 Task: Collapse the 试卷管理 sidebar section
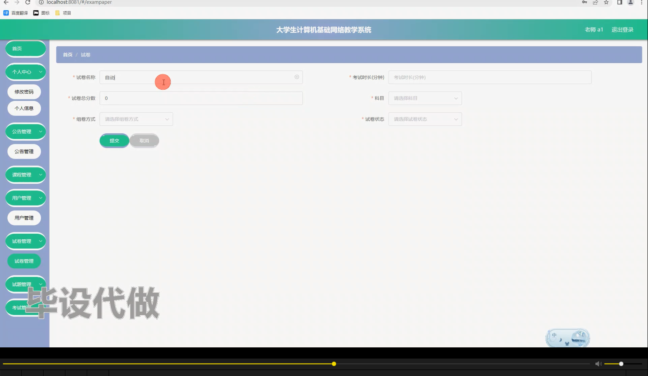click(25, 241)
